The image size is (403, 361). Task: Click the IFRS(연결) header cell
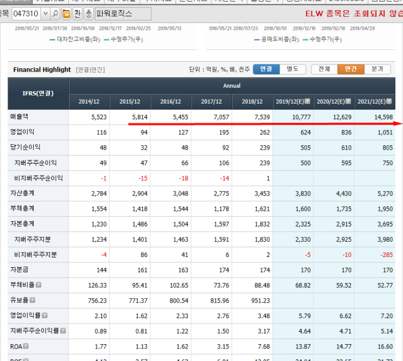click(38, 93)
